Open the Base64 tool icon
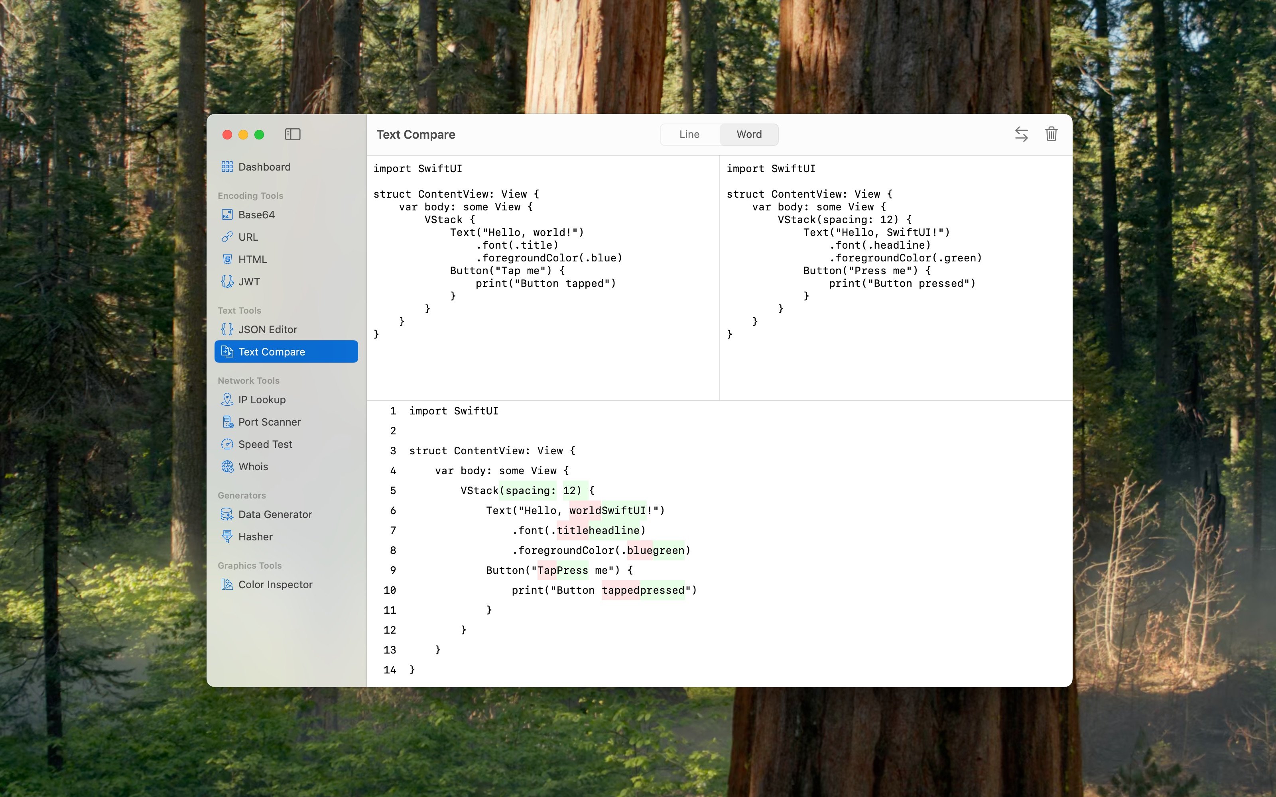 coord(227,214)
